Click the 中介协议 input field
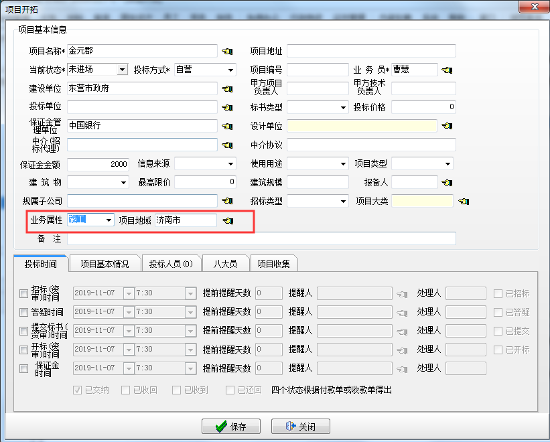 pos(371,145)
